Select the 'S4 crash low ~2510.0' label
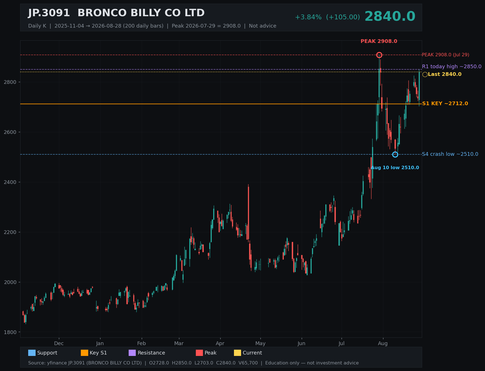 pos(450,154)
